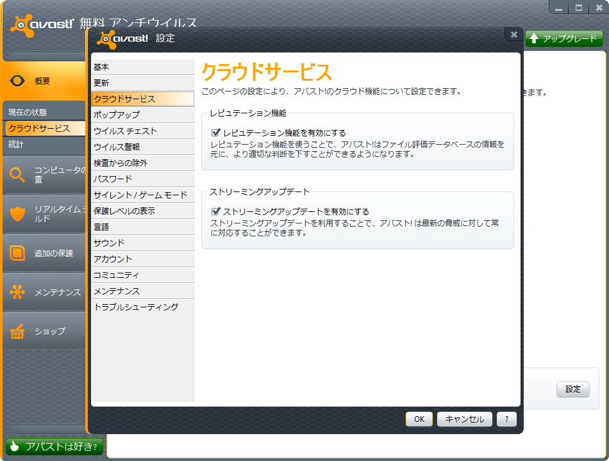The height and width of the screenshot is (461, 609).
Task: Click the 設定 button in the main window
Action: tap(573, 389)
